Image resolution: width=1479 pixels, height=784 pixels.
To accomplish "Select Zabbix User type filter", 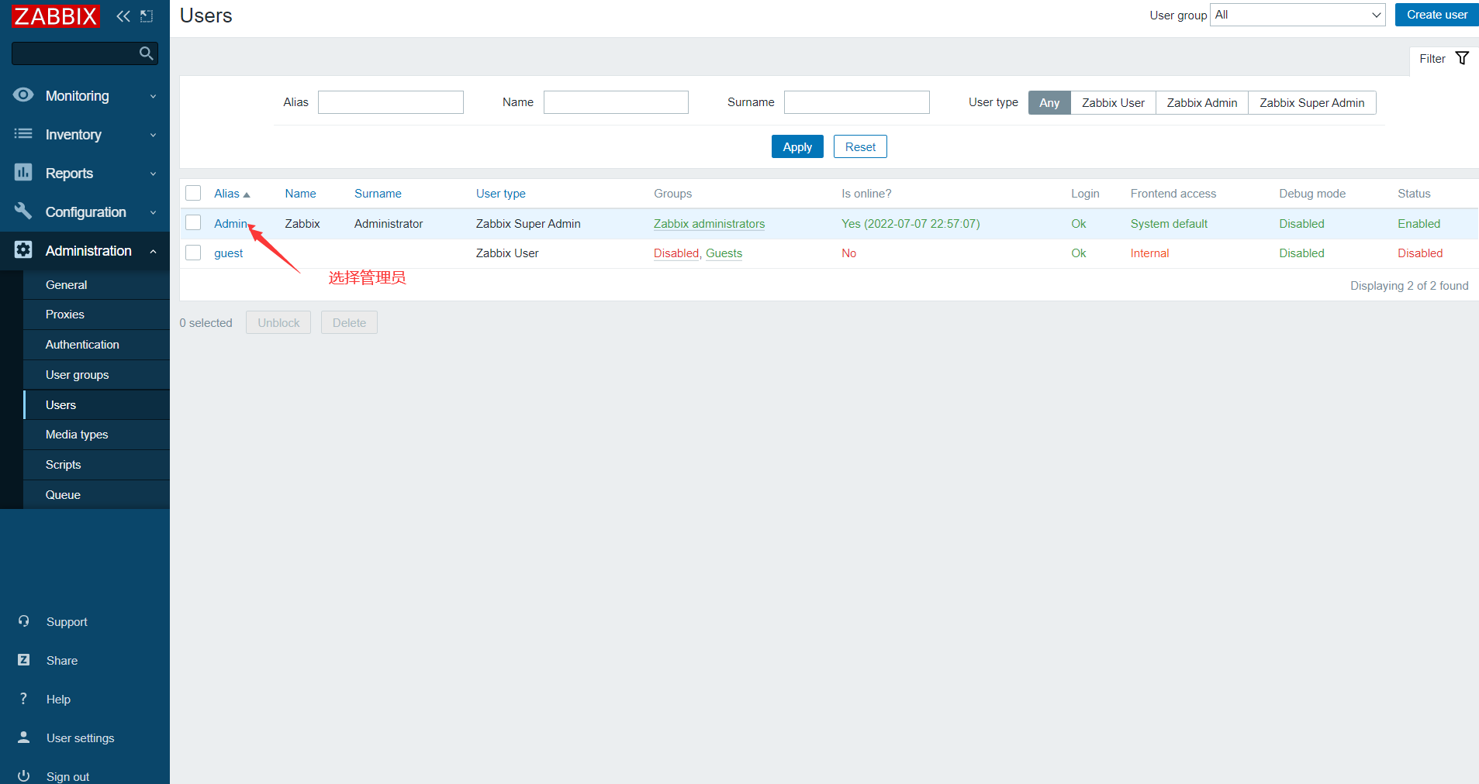I will pos(1113,103).
